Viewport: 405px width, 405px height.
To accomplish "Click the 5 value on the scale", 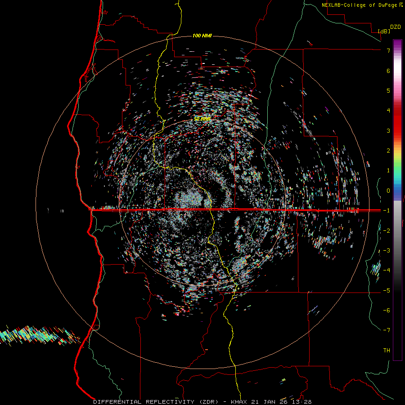I will click(388, 90).
